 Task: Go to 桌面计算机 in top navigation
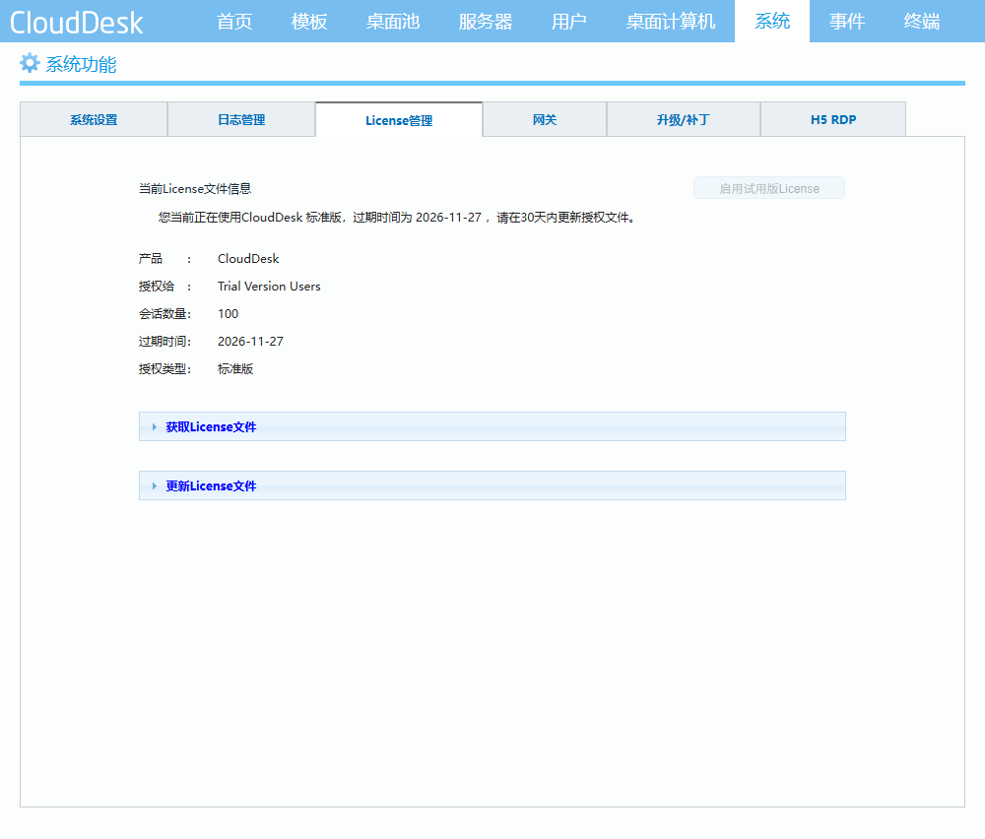(x=670, y=22)
